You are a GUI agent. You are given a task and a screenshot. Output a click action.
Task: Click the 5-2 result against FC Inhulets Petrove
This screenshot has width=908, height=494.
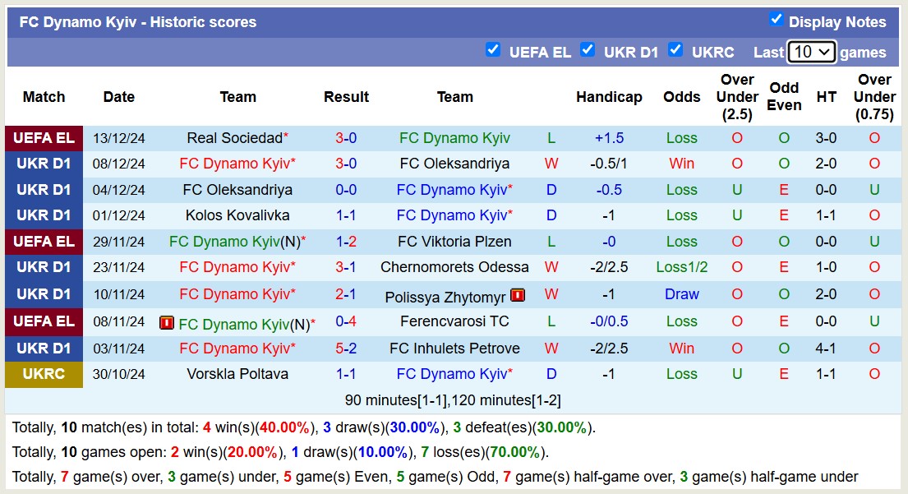pos(346,349)
